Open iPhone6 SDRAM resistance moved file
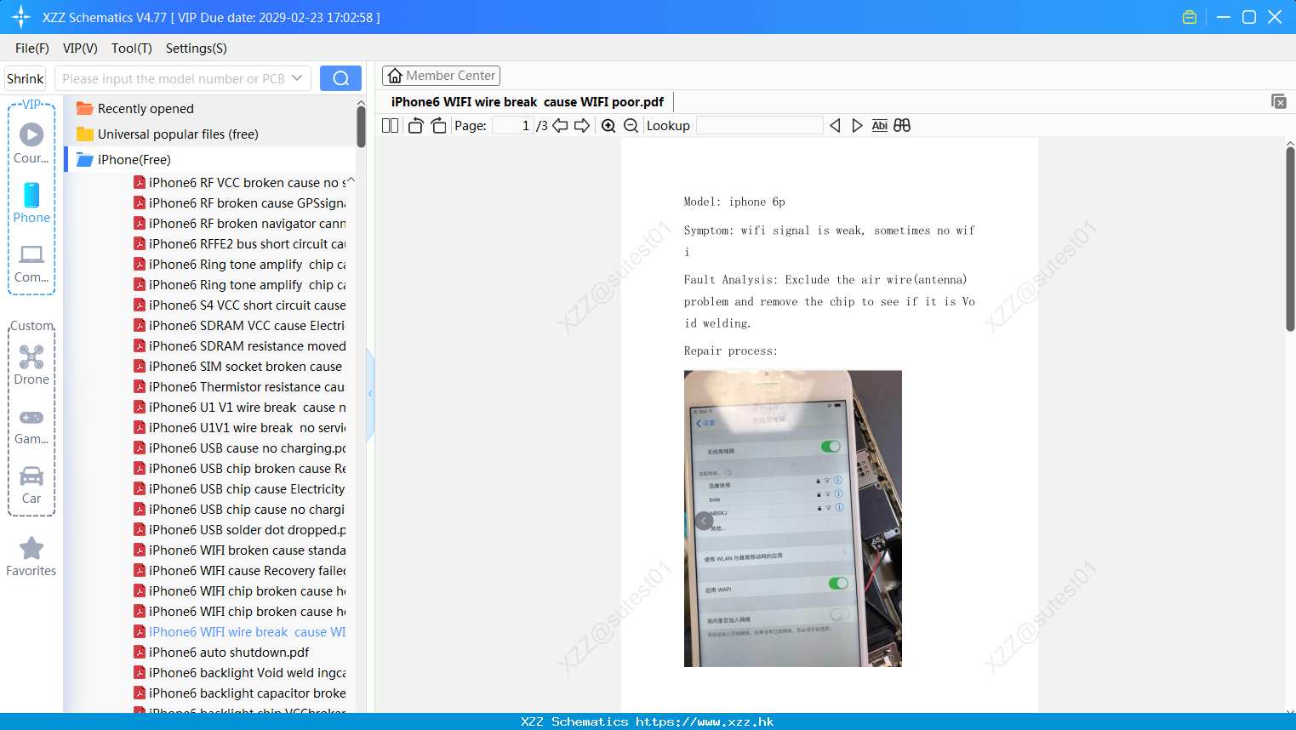The width and height of the screenshot is (1296, 730). click(x=239, y=346)
